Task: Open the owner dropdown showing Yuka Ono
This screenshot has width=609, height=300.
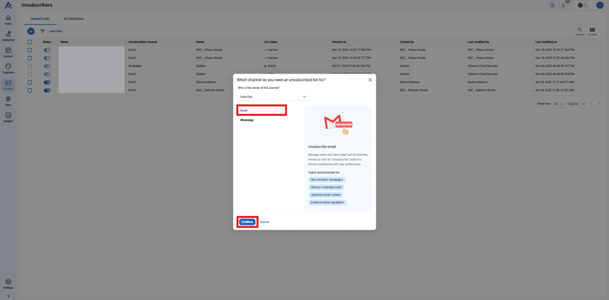Action: 273,96
